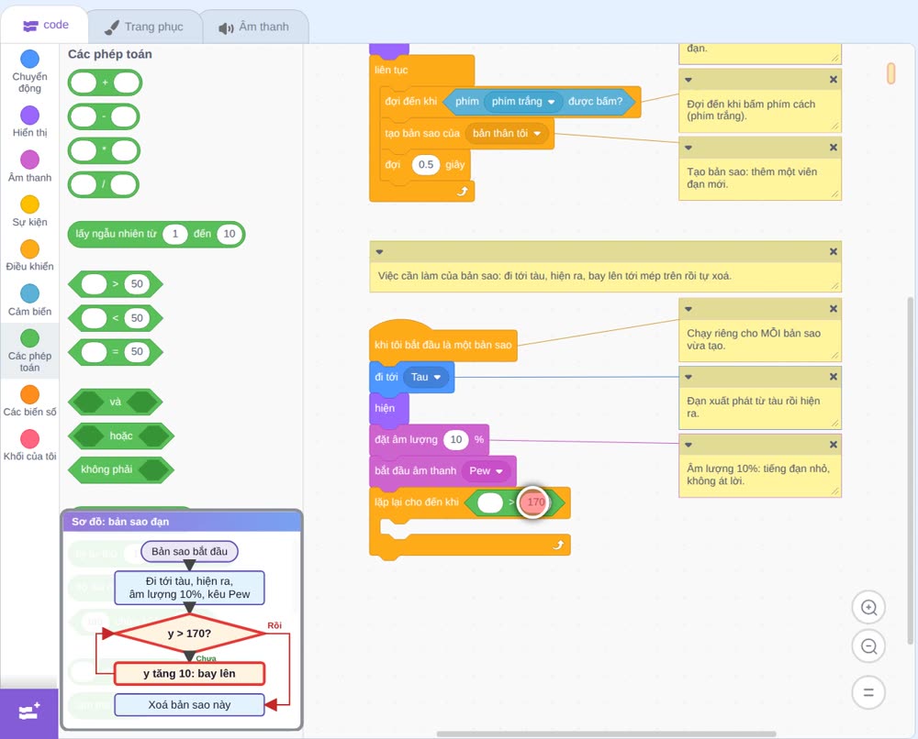Collapse the 'Tạo bản sao' comment
The height and width of the screenshot is (739, 918).
[x=688, y=148]
